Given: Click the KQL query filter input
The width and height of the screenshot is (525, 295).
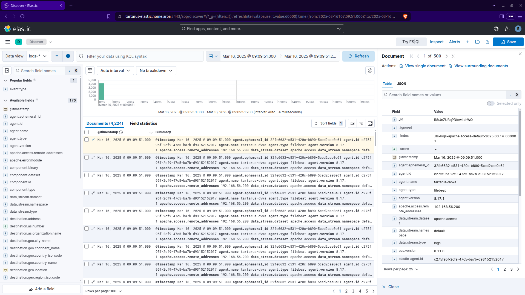Looking at the screenshot, I should [x=142, y=56].
